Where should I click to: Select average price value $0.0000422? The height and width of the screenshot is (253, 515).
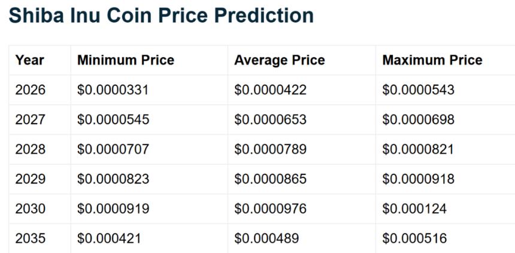coord(270,90)
